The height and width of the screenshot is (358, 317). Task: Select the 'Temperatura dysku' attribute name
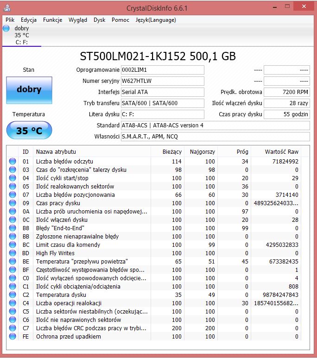[61, 295]
